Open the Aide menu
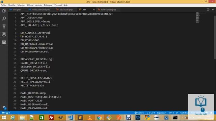Screen dimensions: 216x121 (65, 5)
